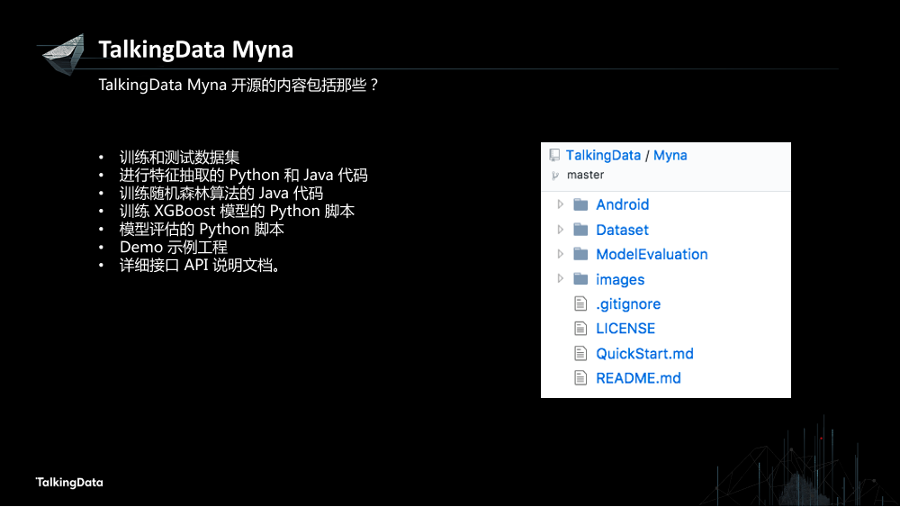Screen dimensions: 900x507
Task: Click the ModelEvaluation folder icon
Action: (580, 254)
